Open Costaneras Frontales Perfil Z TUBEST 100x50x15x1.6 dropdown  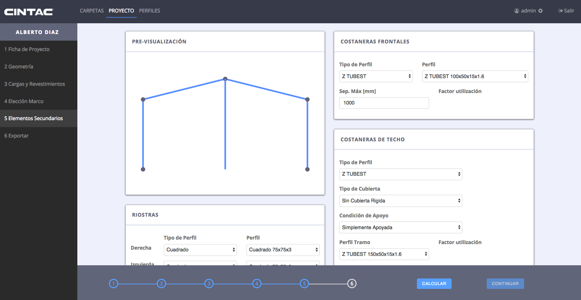coord(475,76)
